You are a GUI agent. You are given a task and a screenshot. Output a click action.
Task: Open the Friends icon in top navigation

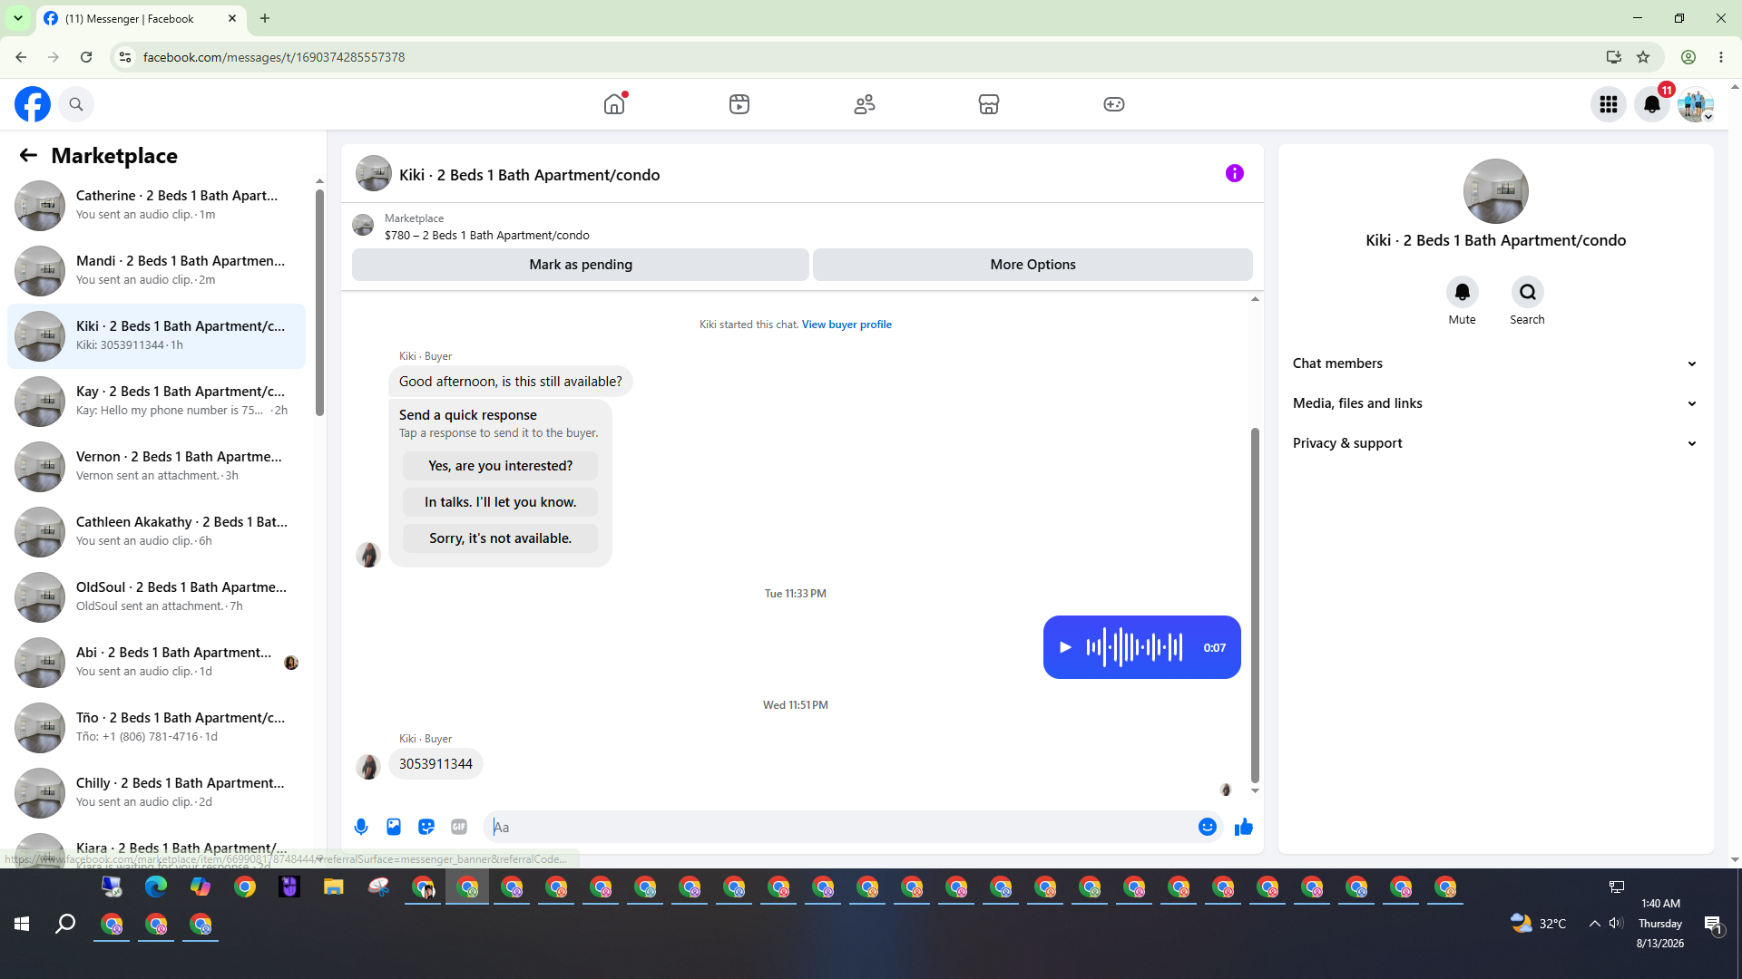click(x=865, y=104)
